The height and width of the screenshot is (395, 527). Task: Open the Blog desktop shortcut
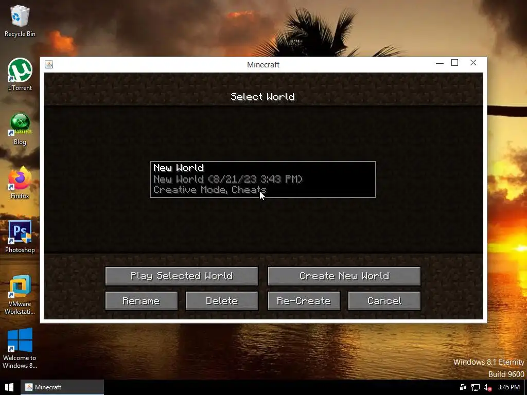click(x=20, y=129)
